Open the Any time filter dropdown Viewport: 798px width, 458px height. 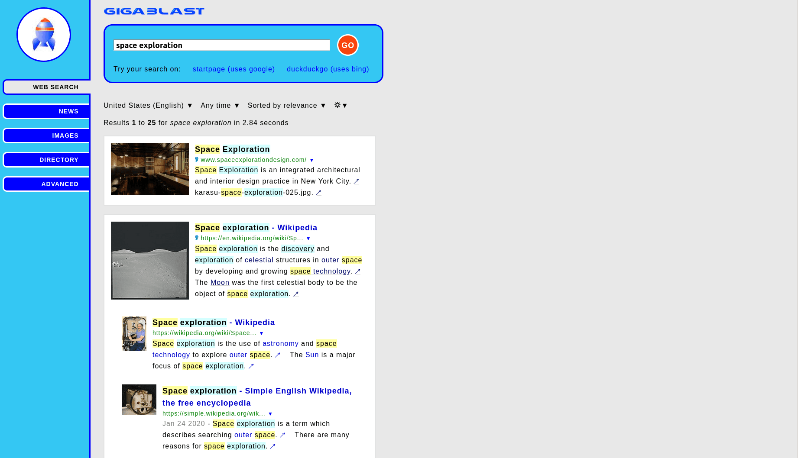point(220,106)
